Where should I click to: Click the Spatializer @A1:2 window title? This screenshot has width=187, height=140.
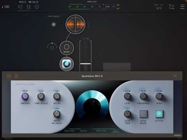[92, 76]
